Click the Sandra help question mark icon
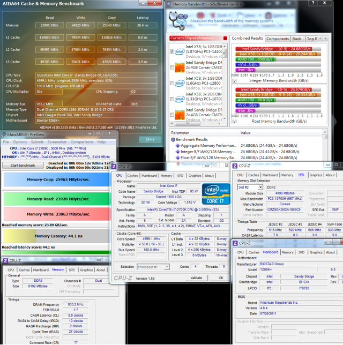This screenshot has height=345, width=343. (x=313, y=3)
